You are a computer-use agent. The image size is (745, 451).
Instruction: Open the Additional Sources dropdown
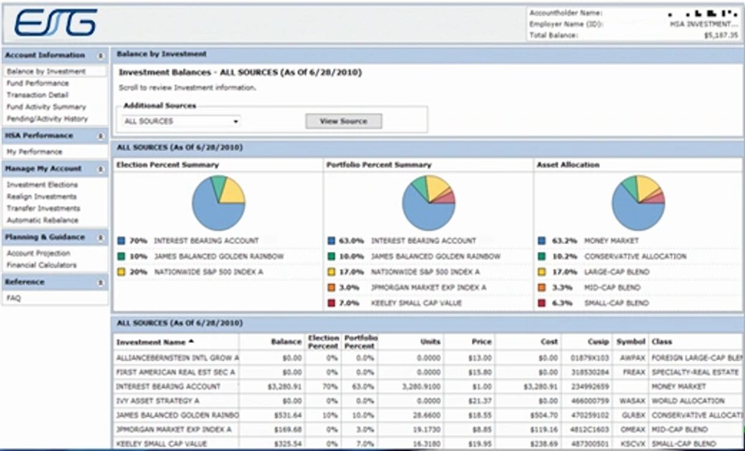[181, 121]
